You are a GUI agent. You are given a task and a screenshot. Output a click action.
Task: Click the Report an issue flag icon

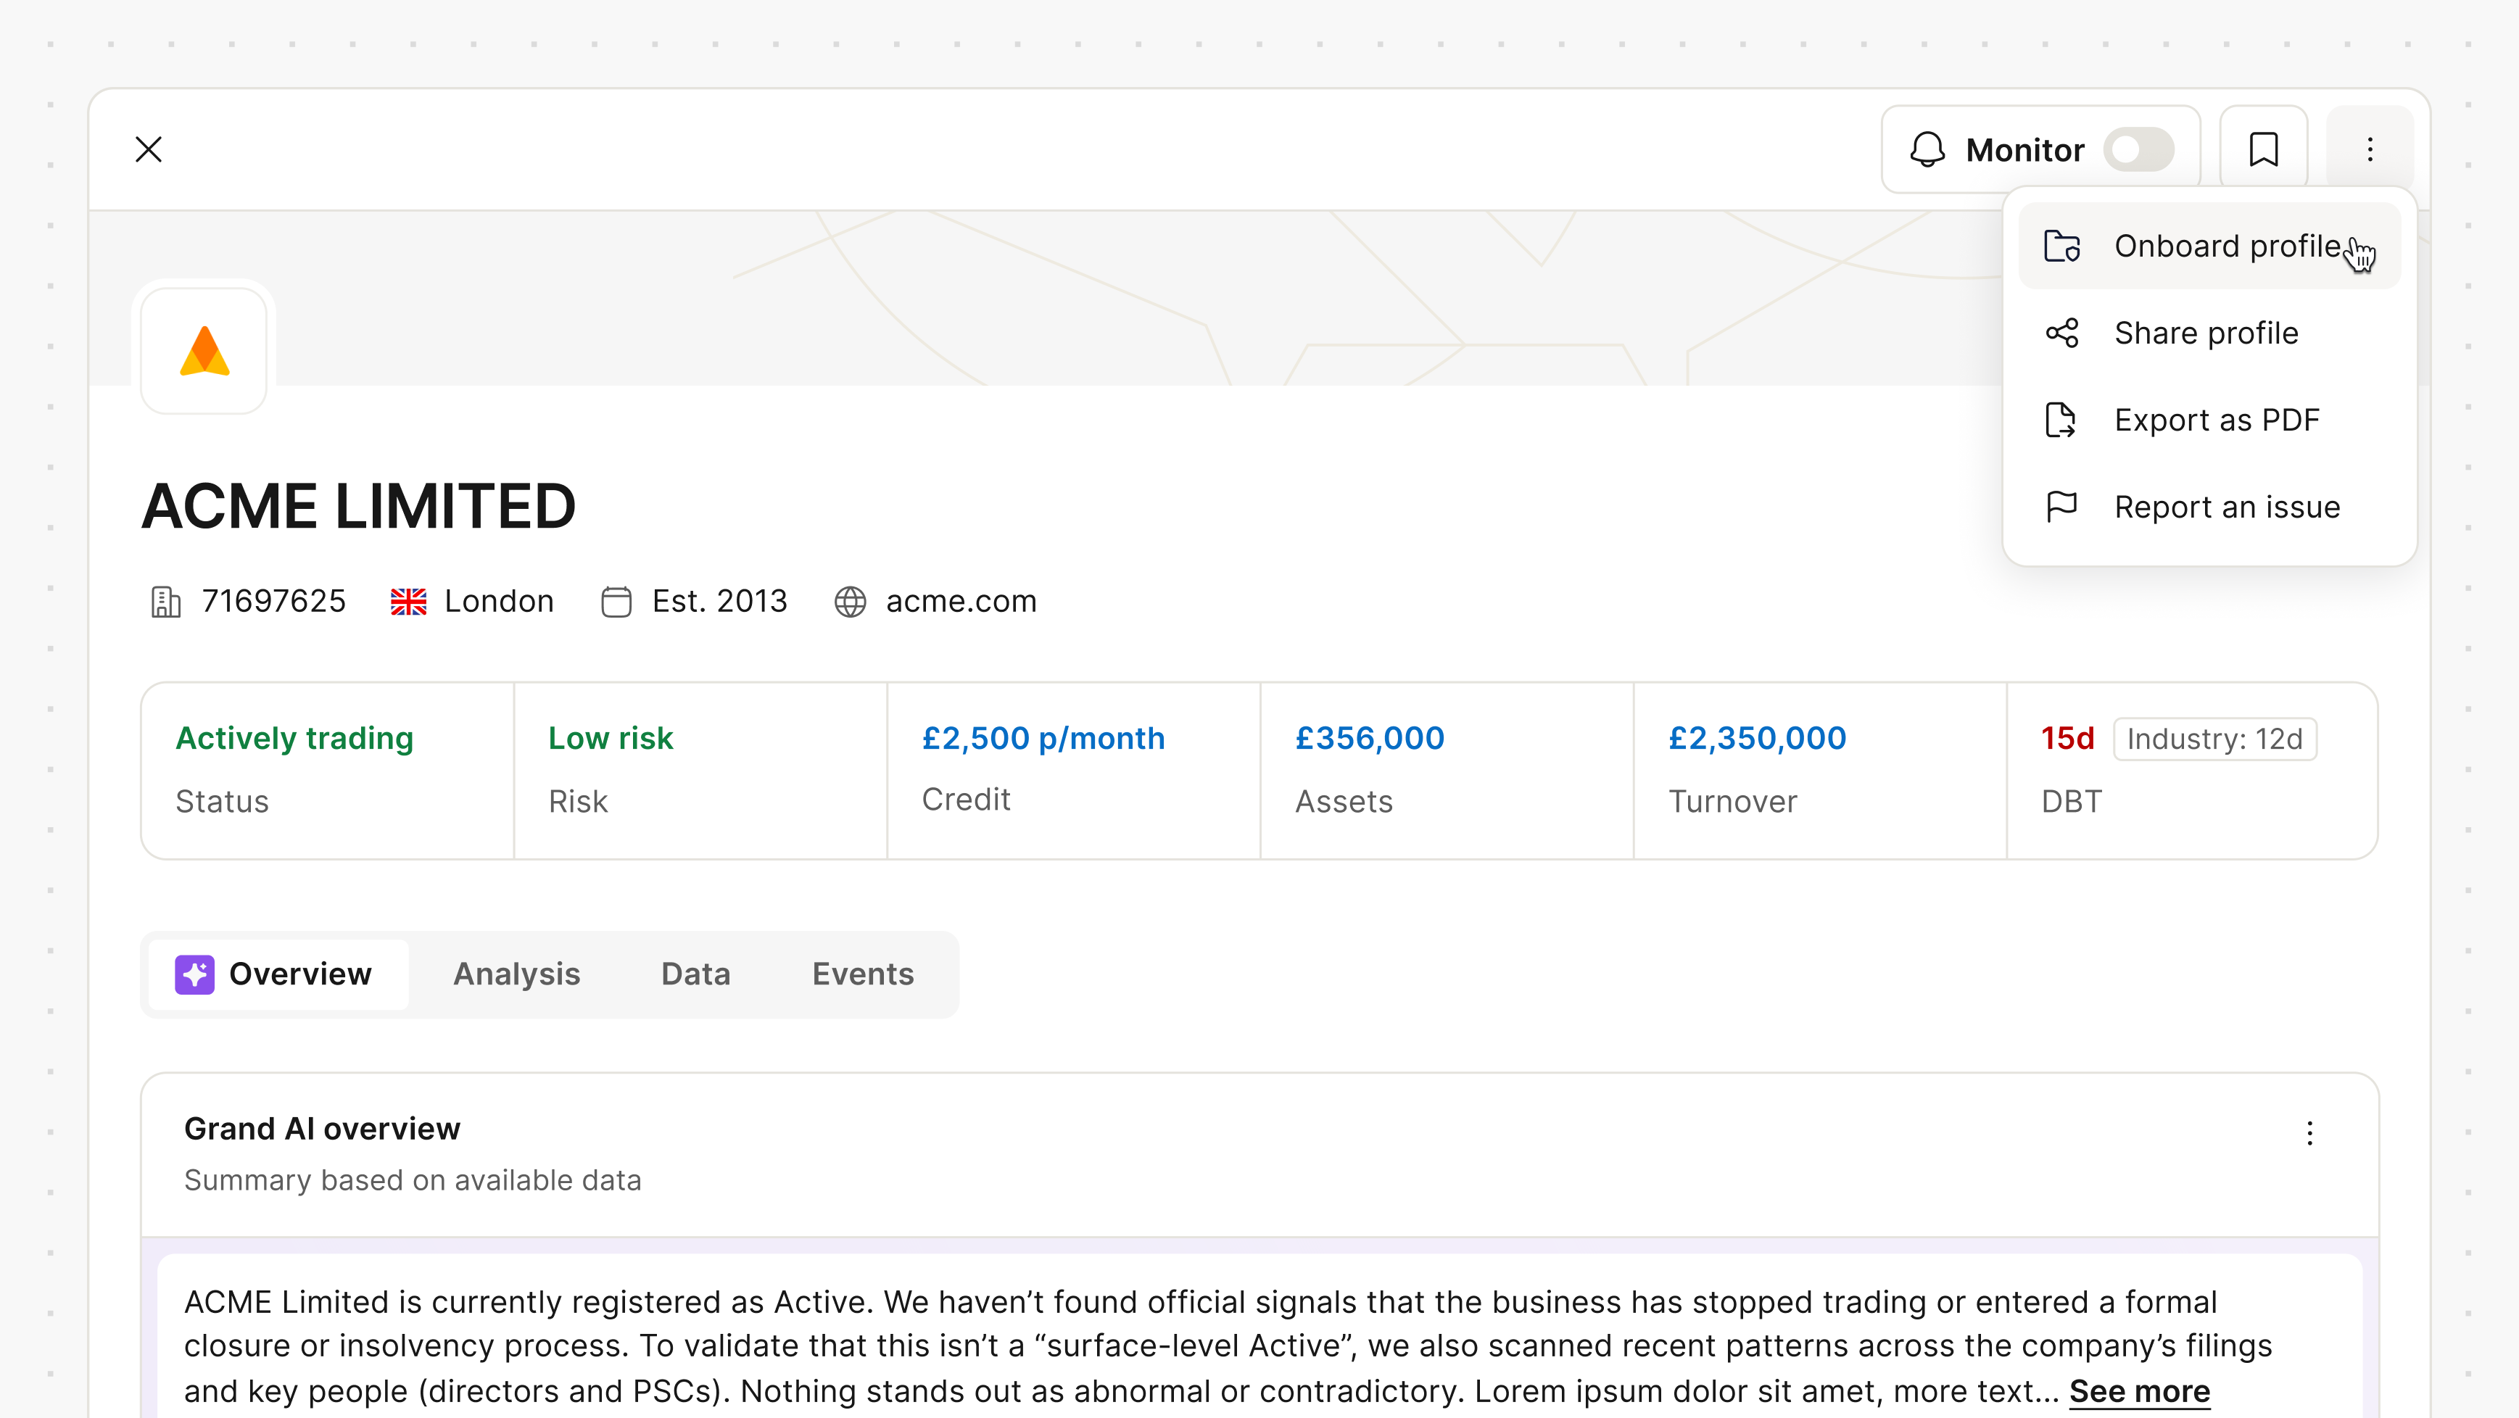point(2061,507)
